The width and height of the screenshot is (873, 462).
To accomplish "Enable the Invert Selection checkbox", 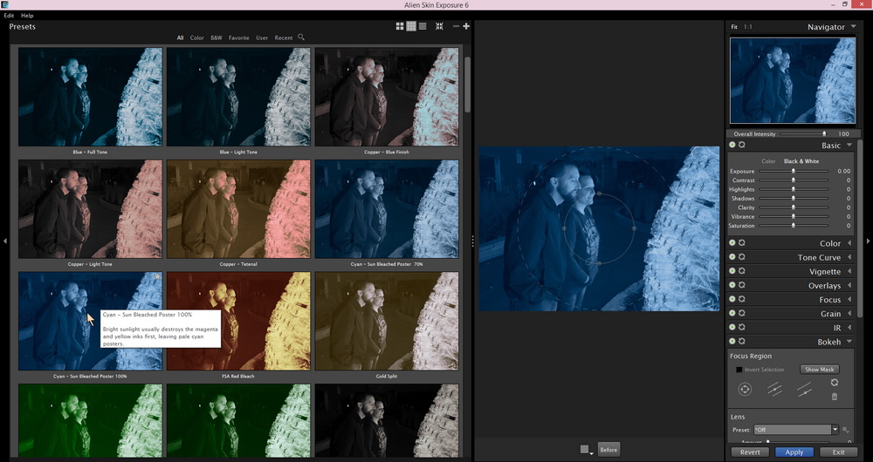I will (739, 370).
